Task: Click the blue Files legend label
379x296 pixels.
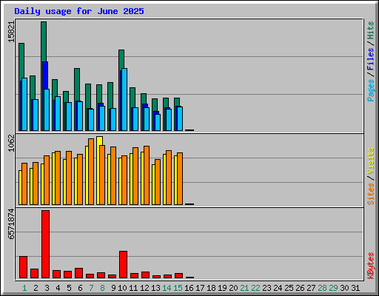Action: [371, 58]
